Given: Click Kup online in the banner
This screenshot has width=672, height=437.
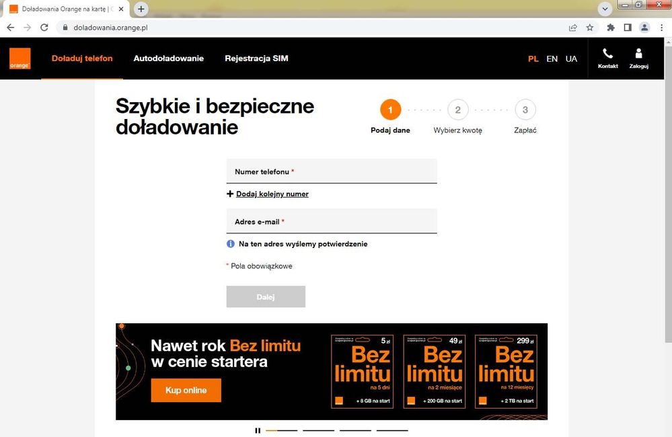Looking at the screenshot, I should coord(186,390).
